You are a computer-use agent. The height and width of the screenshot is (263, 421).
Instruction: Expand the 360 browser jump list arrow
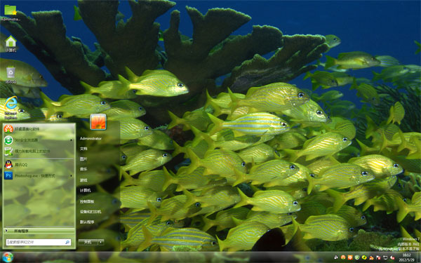[72, 140]
